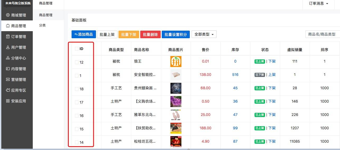Expand the 订单消息 dropdown at top right
Image resolution: width=340 pixels, height=150 pixels.
point(319,4)
